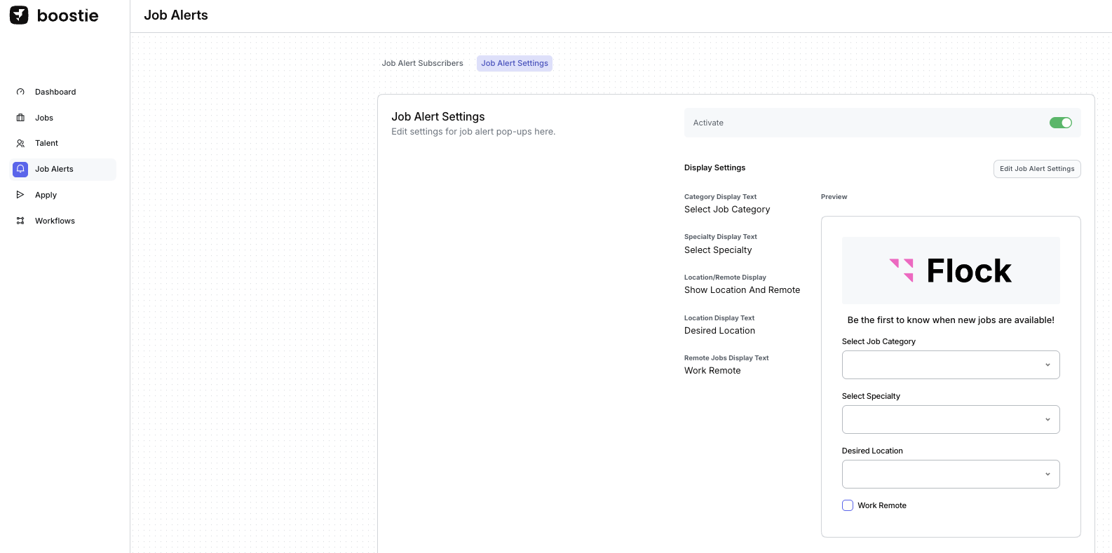Open Dashboard via its gauge icon
The width and height of the screenshot is (1112, 553).
(x=20, y=92)
